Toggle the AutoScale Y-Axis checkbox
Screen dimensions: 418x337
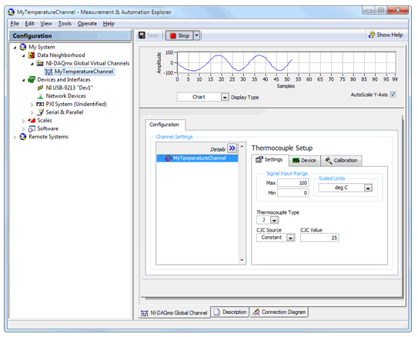tap(393, 95)
